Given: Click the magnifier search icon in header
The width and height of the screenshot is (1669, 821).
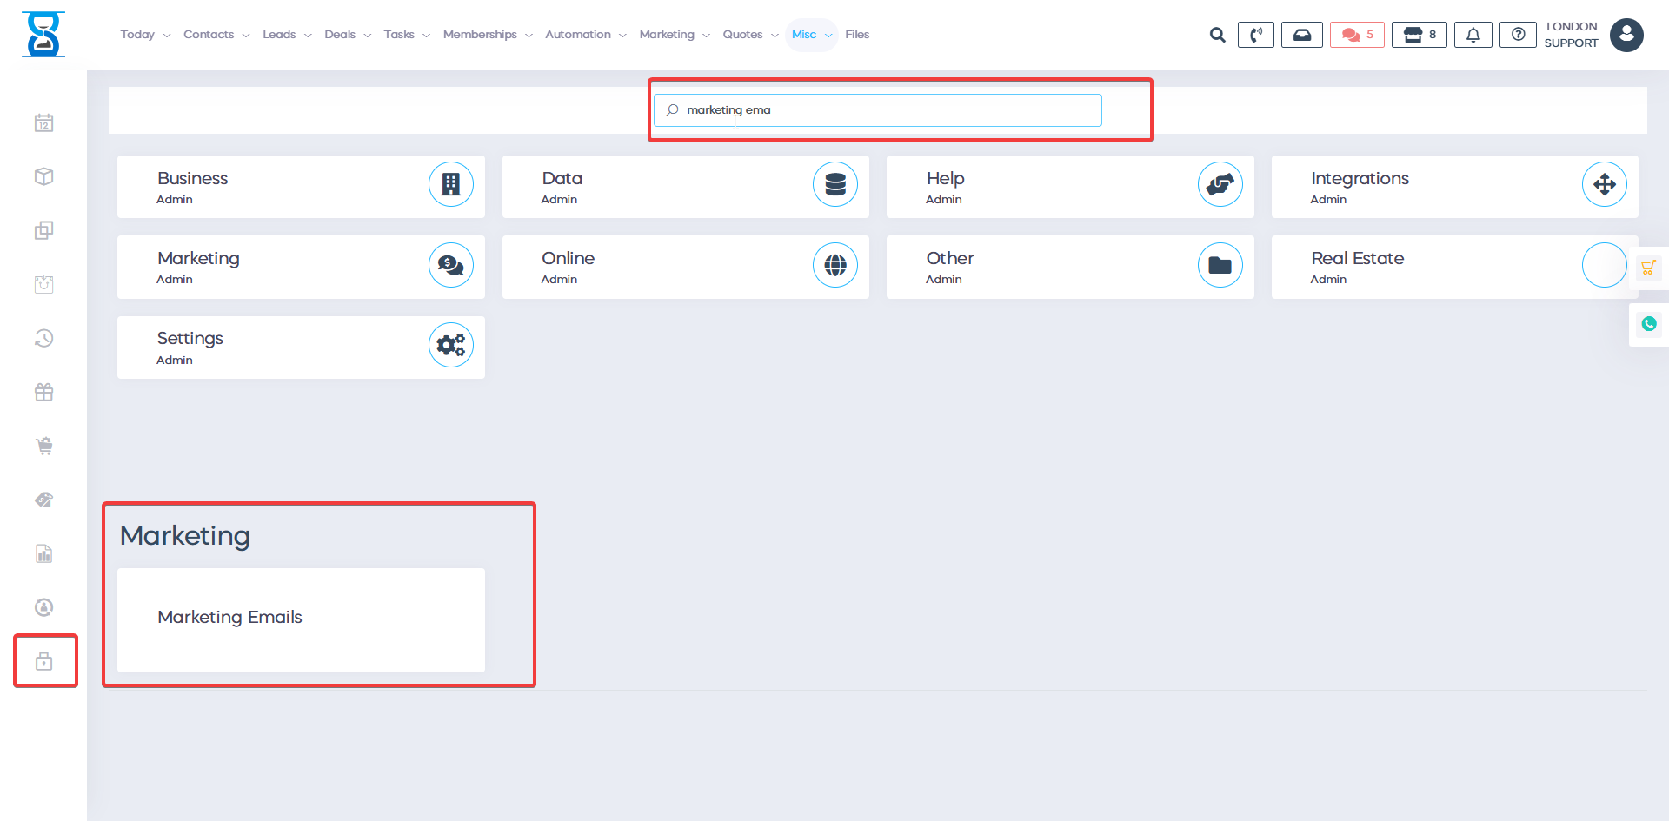Looking at the screenshot, I should click(x=1217, y=35).
